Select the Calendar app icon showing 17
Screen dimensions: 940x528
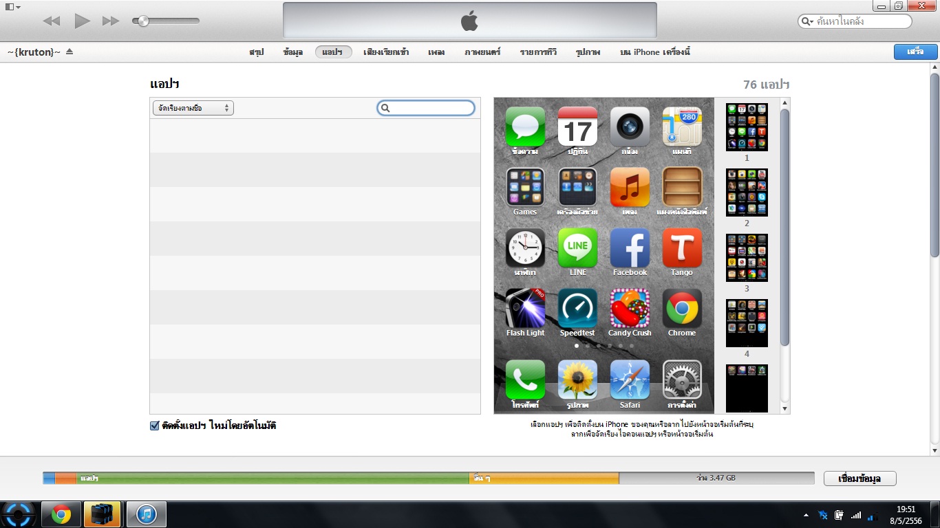tap(577, 126)
